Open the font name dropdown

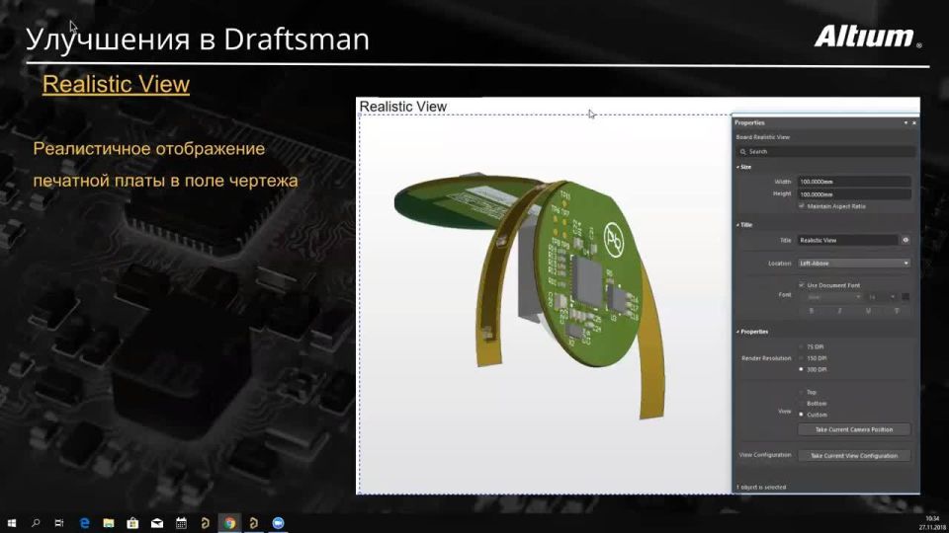833,297
